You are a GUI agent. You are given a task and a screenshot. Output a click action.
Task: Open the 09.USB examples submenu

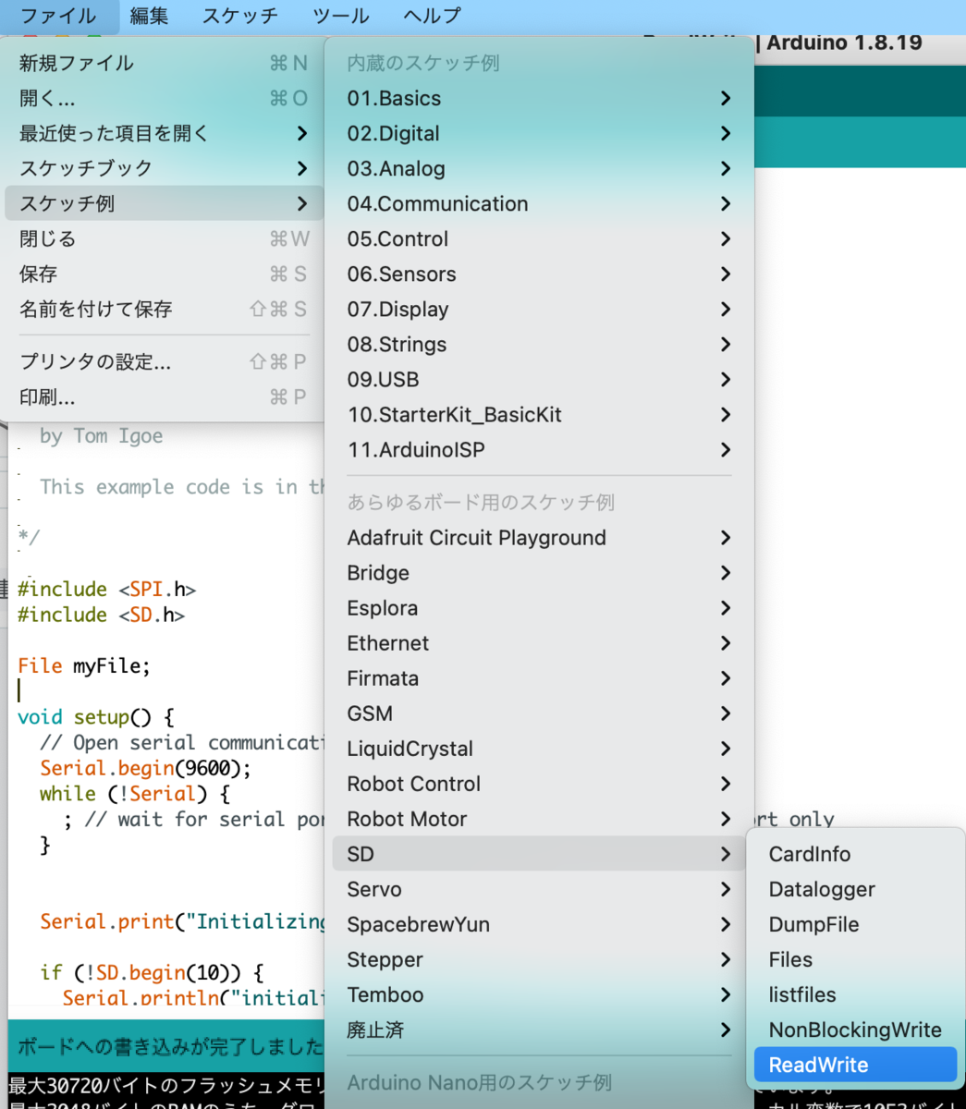(539, 379)
